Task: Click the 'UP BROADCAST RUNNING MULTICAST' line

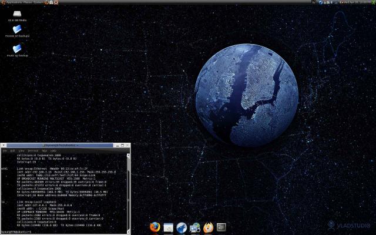Action: point(56,179)
